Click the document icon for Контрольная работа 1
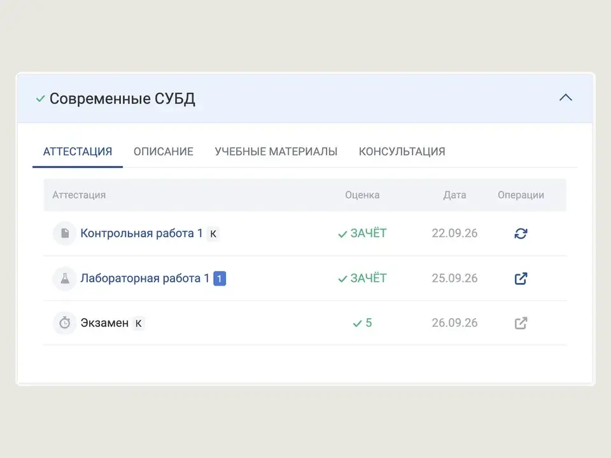 65,233
